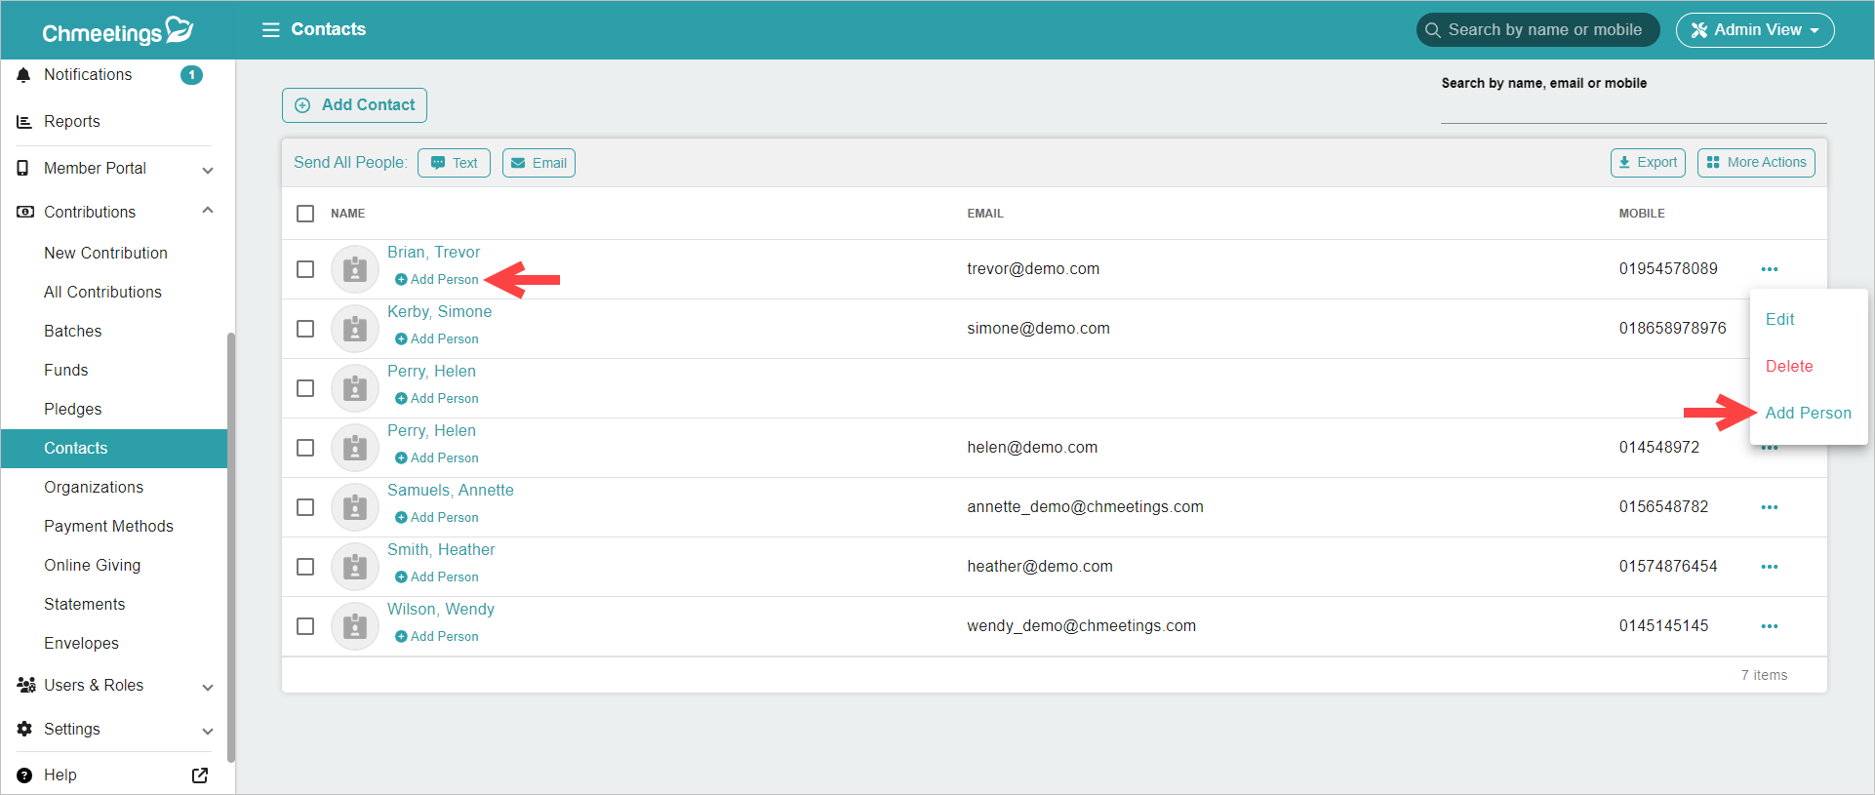
Task: Click the Export button
Action: tap(1647, 163)
